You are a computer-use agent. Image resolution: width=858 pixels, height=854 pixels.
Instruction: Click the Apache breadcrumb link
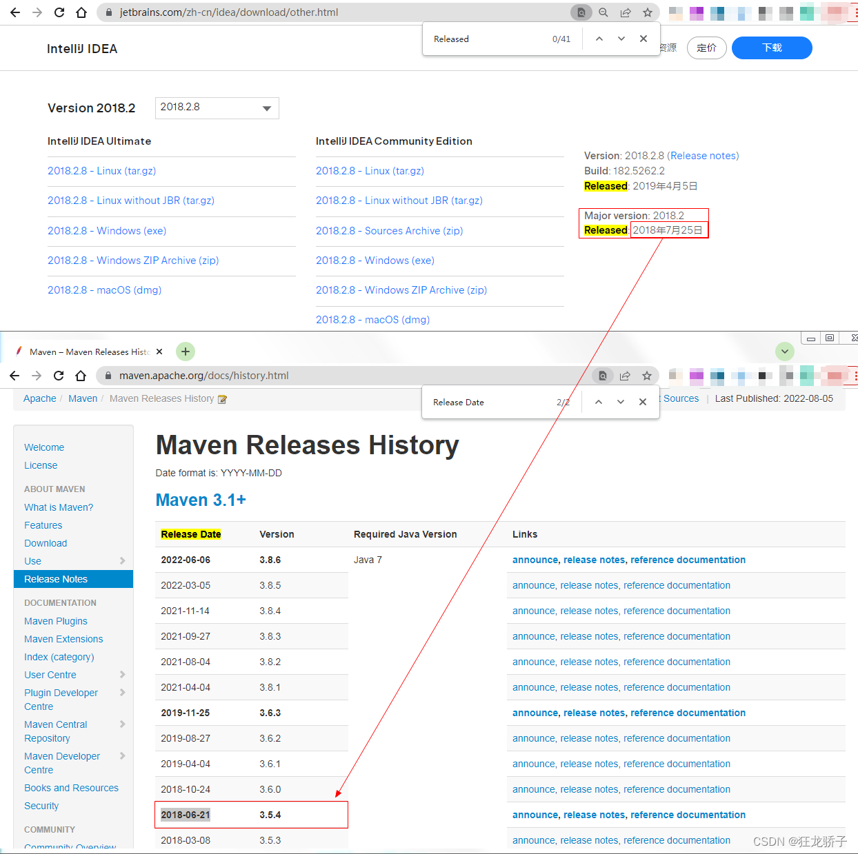40,398
